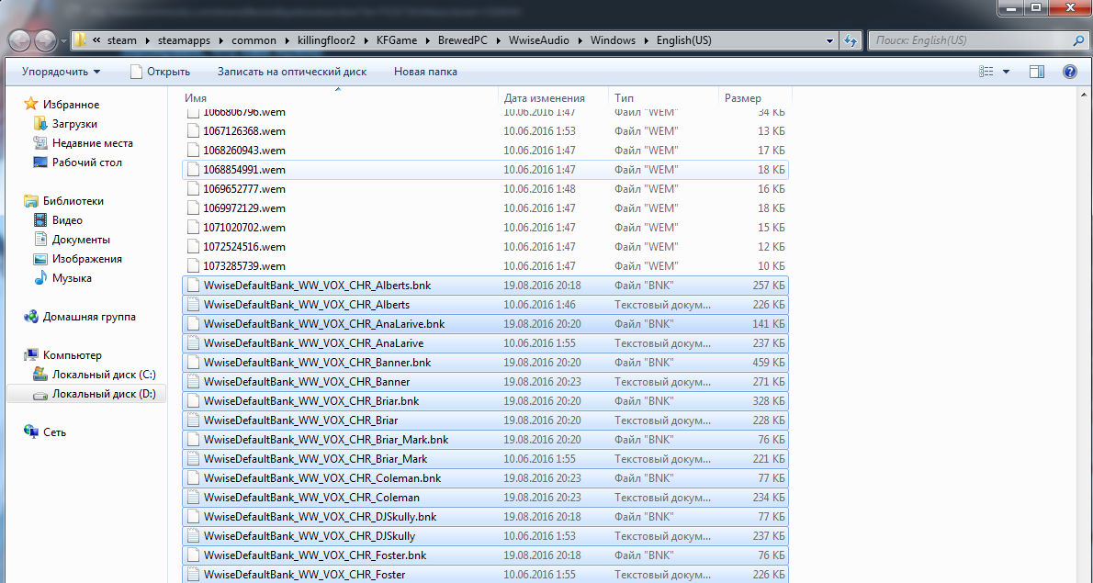This screenshot has width=1093, height=583.
Task: Open the Документы library
Action: click(x=71, y=240)
